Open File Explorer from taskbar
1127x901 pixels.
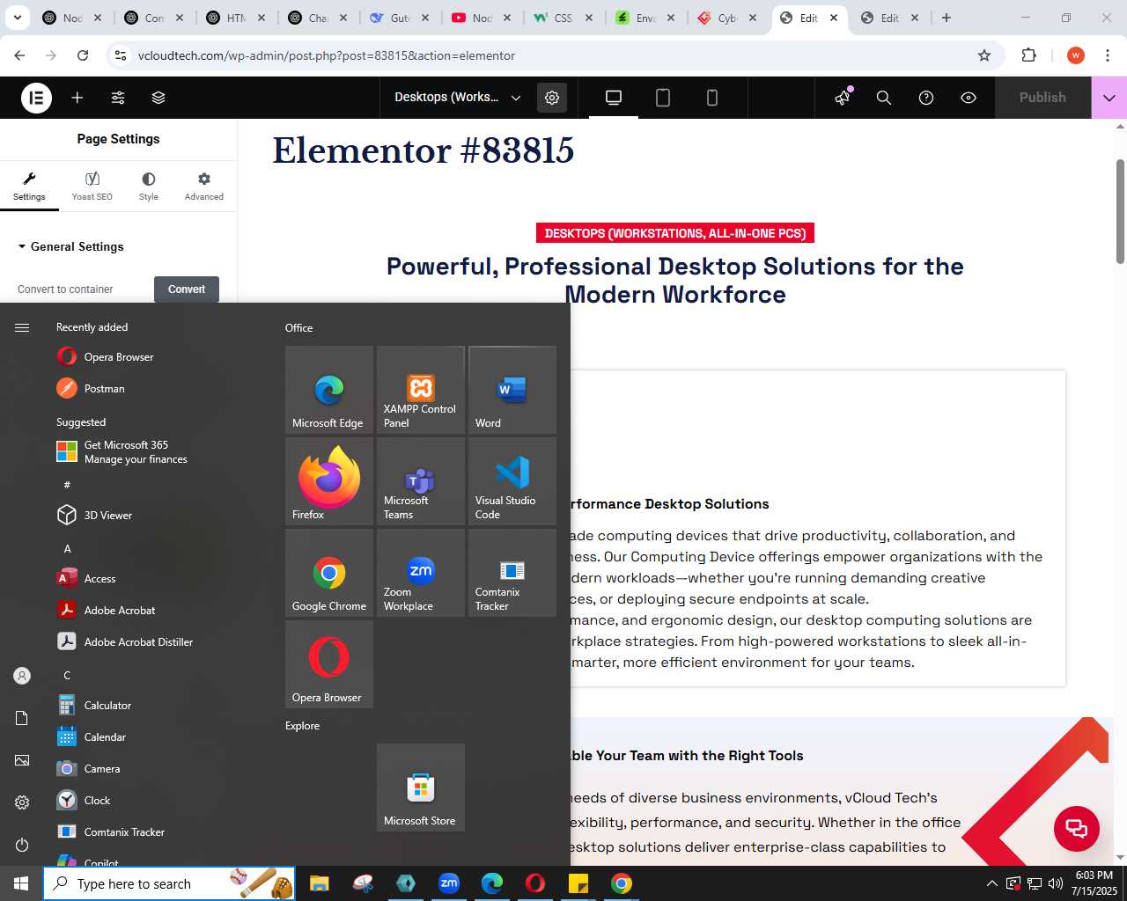tap(319, 883)
